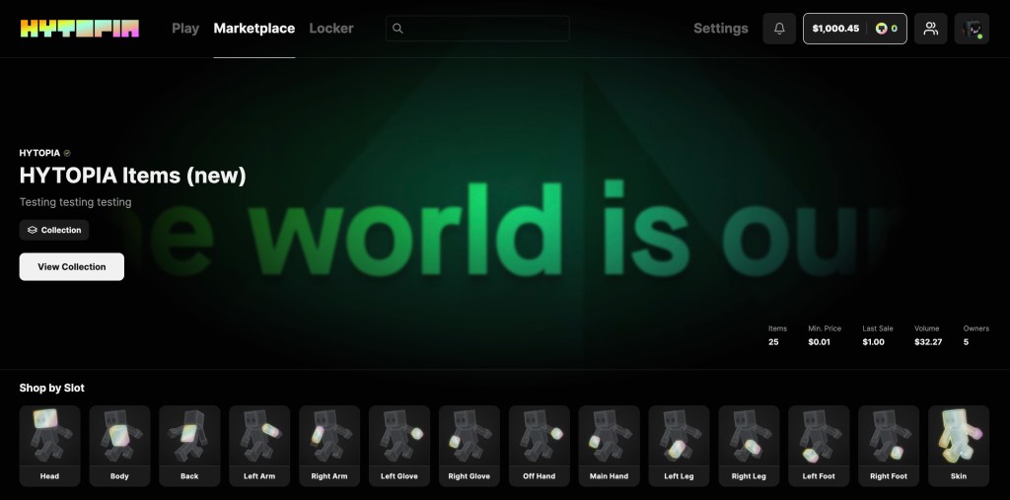Switch to the Play tab
The width and height of the screenshot is (1010, 500).
pyautogui.click(x=185, y=29)
